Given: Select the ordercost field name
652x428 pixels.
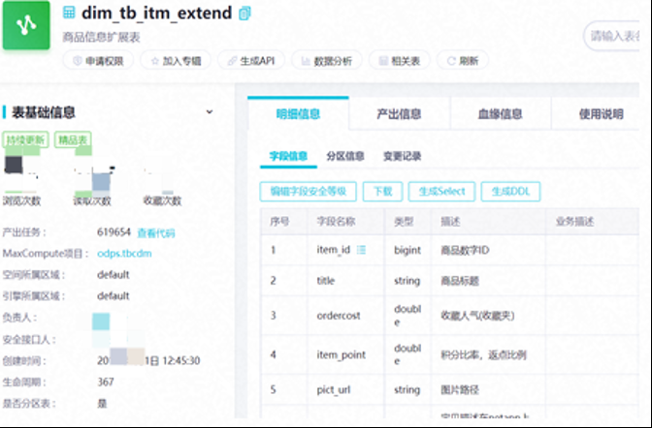Looking at the screenshot, I should pyautogui.click(x=339, y=316).
